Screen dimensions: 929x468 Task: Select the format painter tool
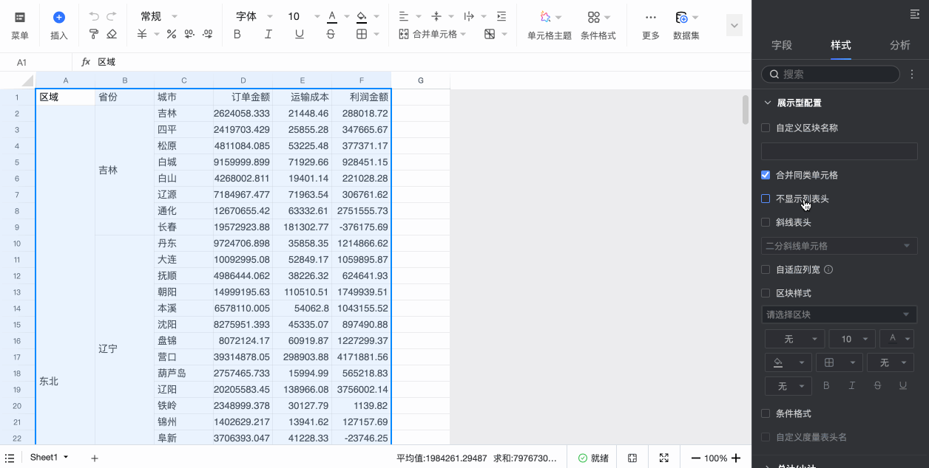coord(94,34)
